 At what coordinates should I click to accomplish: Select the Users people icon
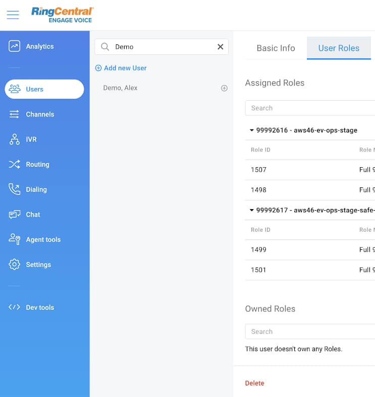point(15,89)
